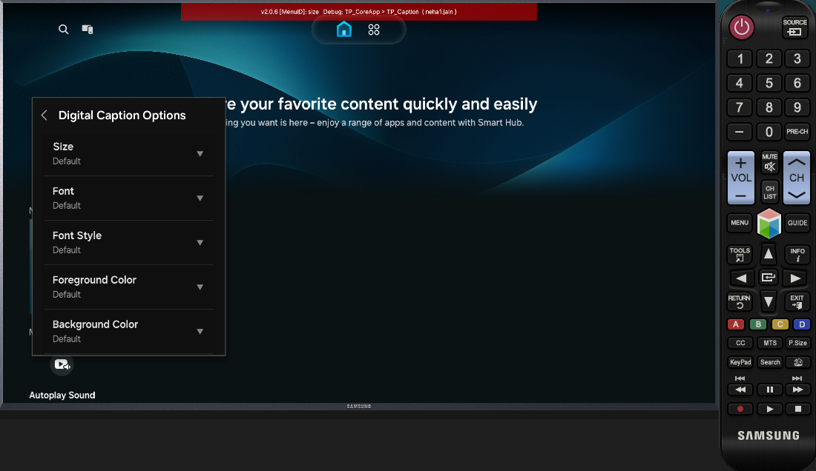Toggle captions with the CC button

[740, 343]
